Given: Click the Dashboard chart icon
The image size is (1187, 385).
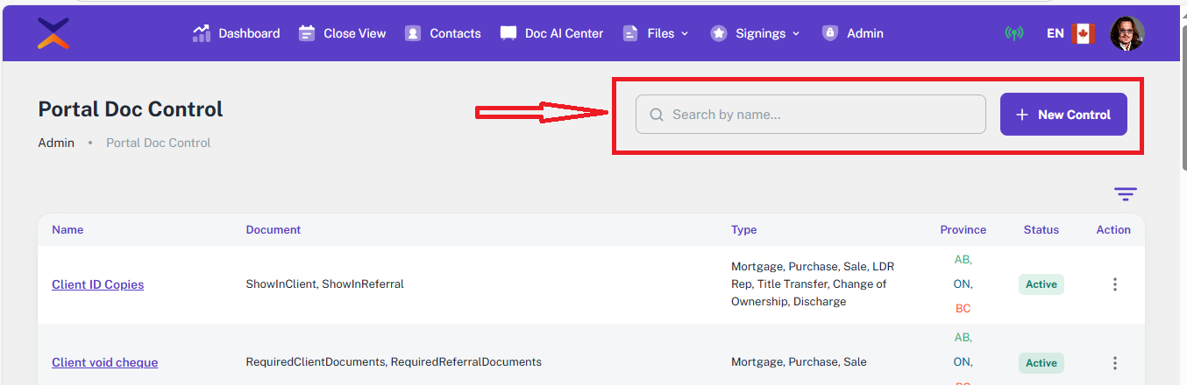Looking at the screenshot, I should click(x=202, y=33).
